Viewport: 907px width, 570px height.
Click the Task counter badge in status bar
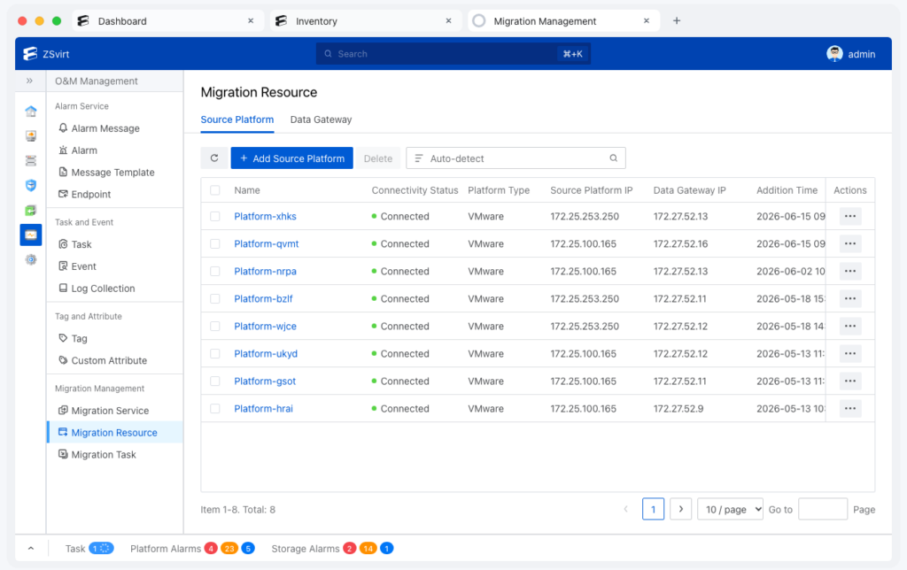point(101,549)
